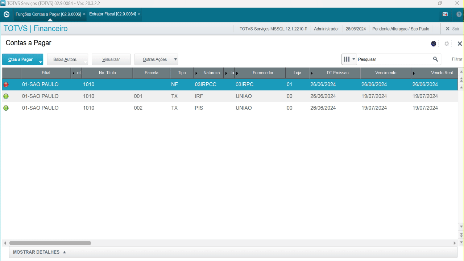Close the Funções Contas a Pagar tab
The width and height of the screenshot is (464, 261).
click(84, 14)
